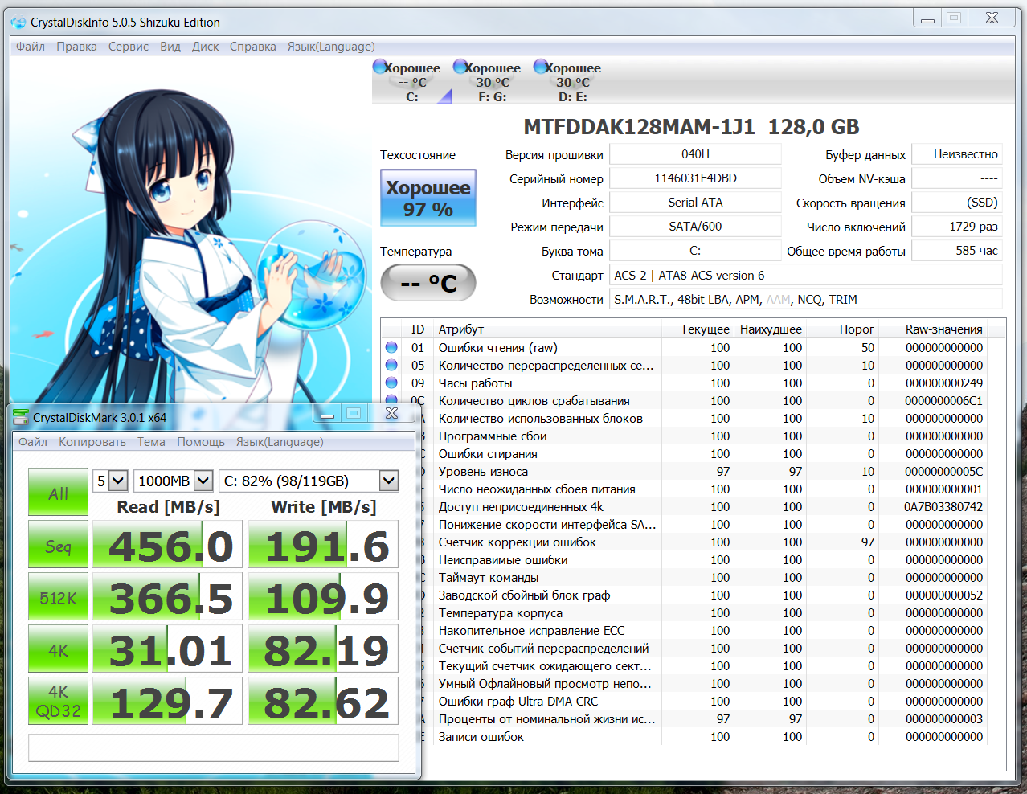This screenshot has height=794, width=1027.
Task: Open the Правка menu in CrystalDiskInfo
Action: [x=76, y=47]
